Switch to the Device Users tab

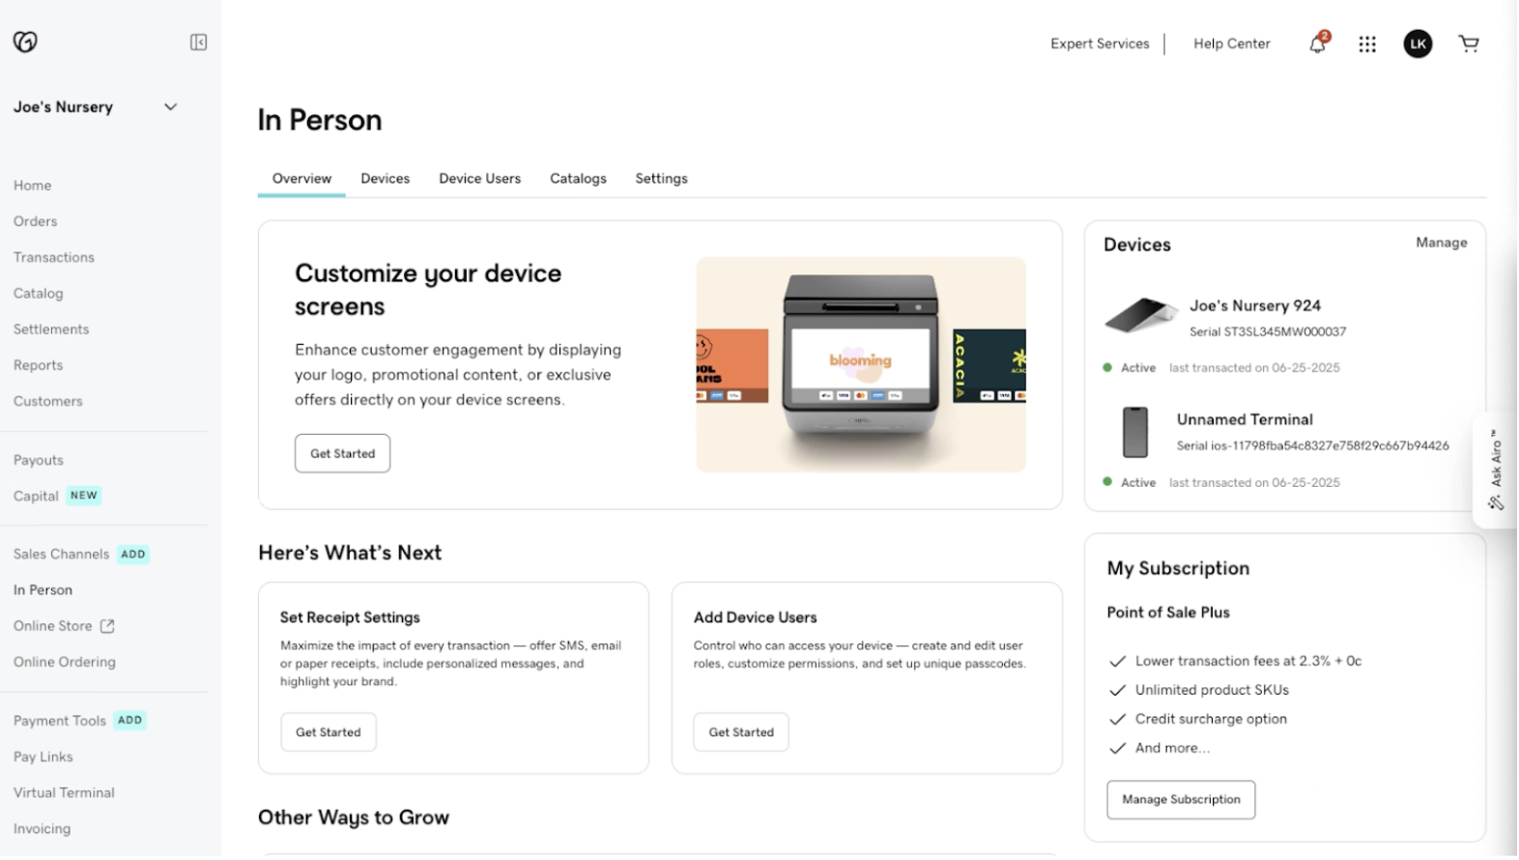[x=480, y=179]
